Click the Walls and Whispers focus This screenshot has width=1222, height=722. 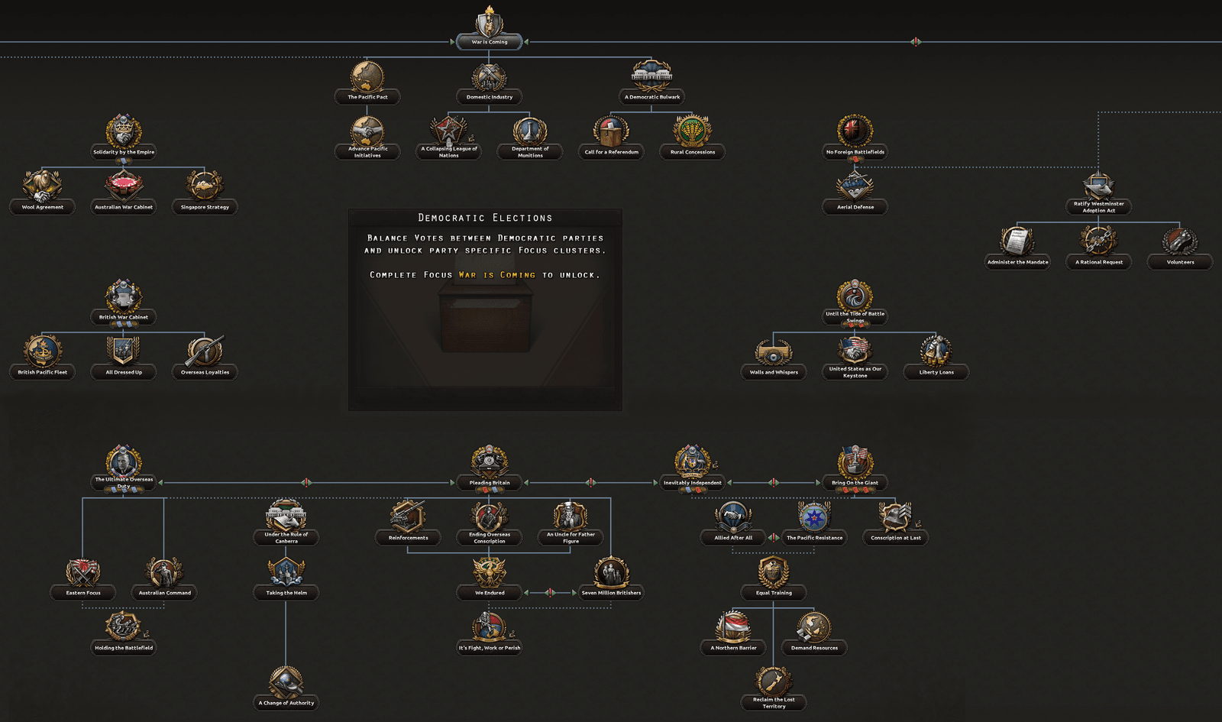(x=774, y=359)
